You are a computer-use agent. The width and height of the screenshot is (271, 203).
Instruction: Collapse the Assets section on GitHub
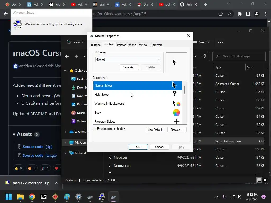14,135
